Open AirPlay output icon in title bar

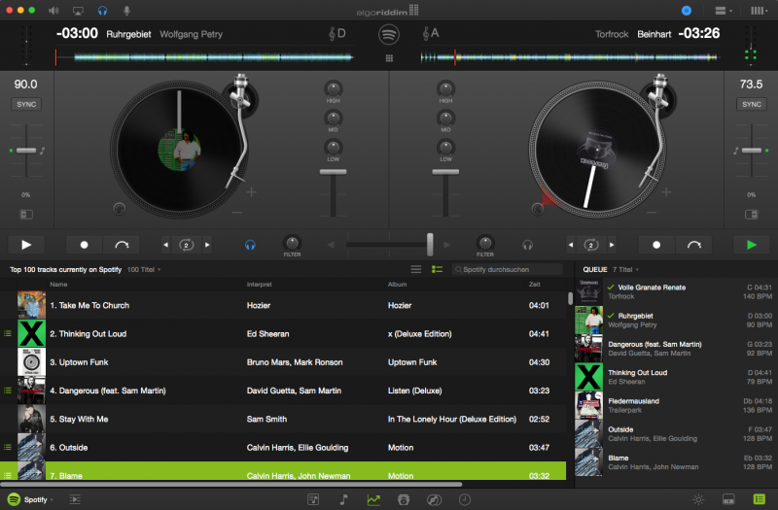pos(78,11)
